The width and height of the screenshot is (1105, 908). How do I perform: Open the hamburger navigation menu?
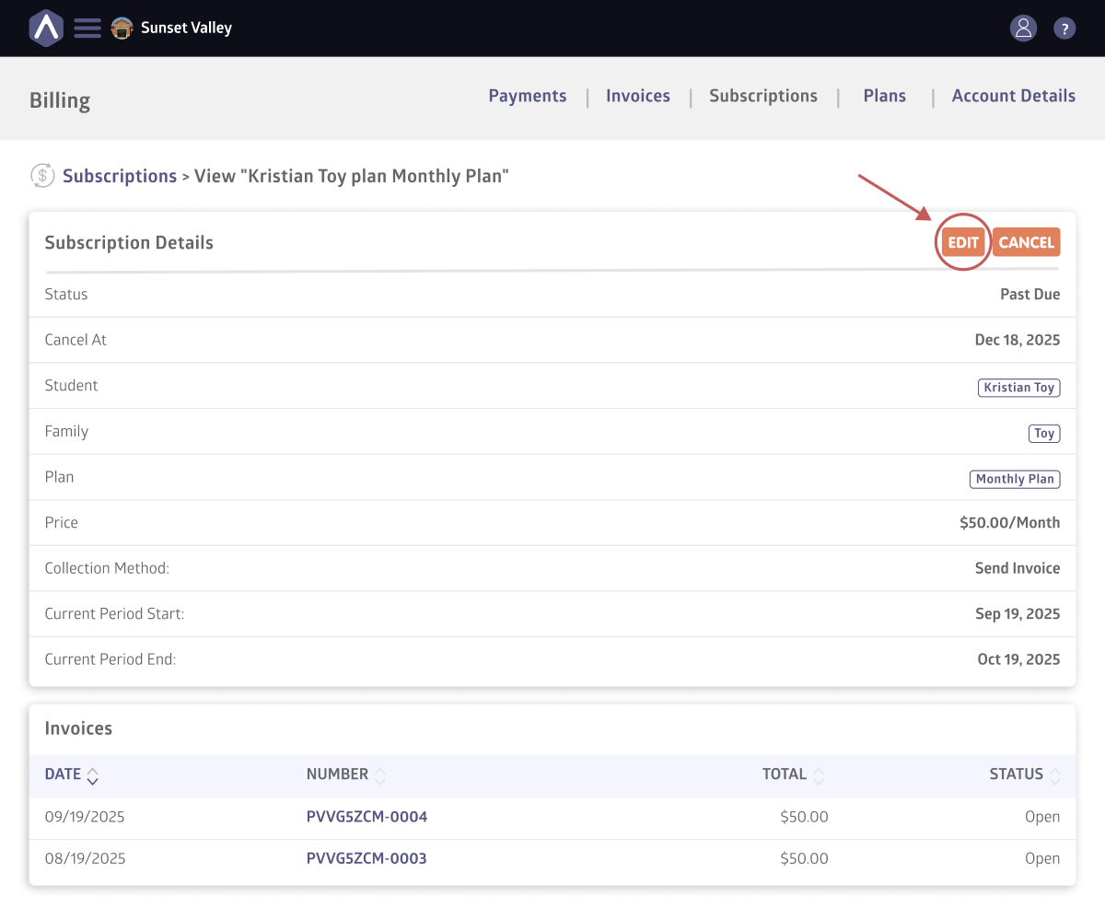(x=87, y=28)
